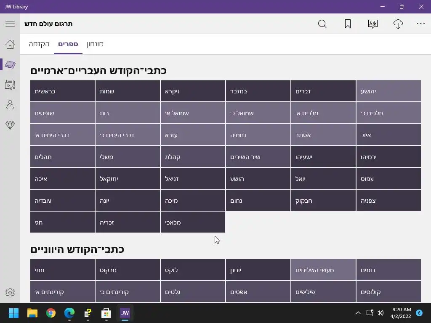Open the languages icon

pyautogui.click(x=373, y=24)
